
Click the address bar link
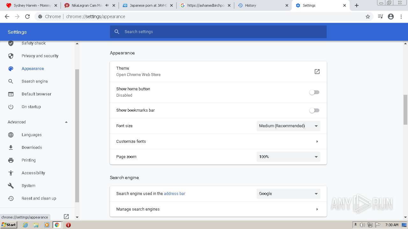click(x=174, y=194)
